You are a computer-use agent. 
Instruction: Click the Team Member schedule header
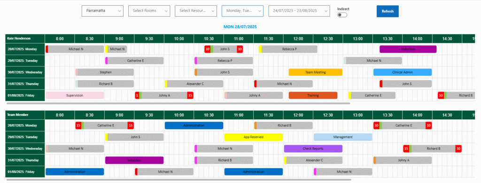(25, 115)
